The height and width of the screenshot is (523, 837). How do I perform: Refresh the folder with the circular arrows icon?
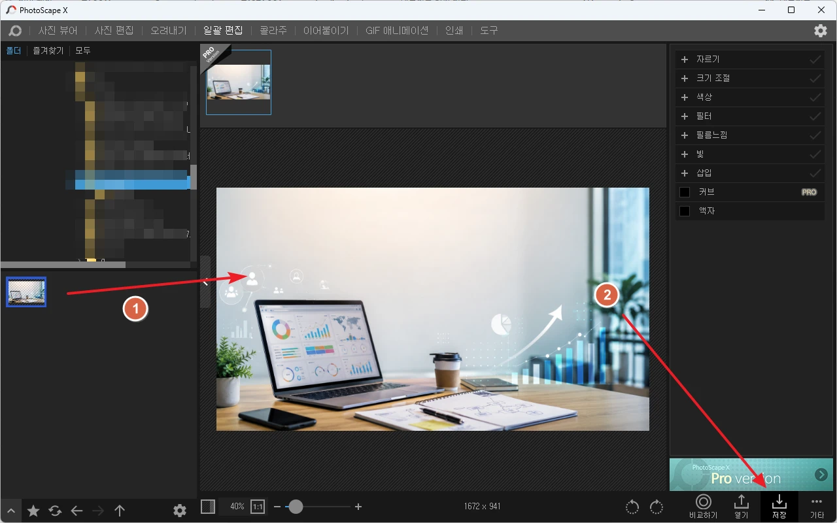[x=55, y=511]
